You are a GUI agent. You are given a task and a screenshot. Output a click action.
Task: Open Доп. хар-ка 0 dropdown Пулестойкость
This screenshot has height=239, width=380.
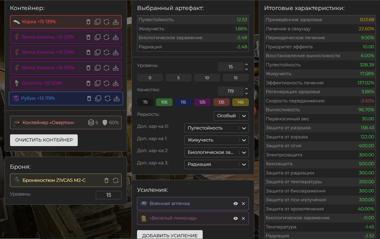(217, 128)
